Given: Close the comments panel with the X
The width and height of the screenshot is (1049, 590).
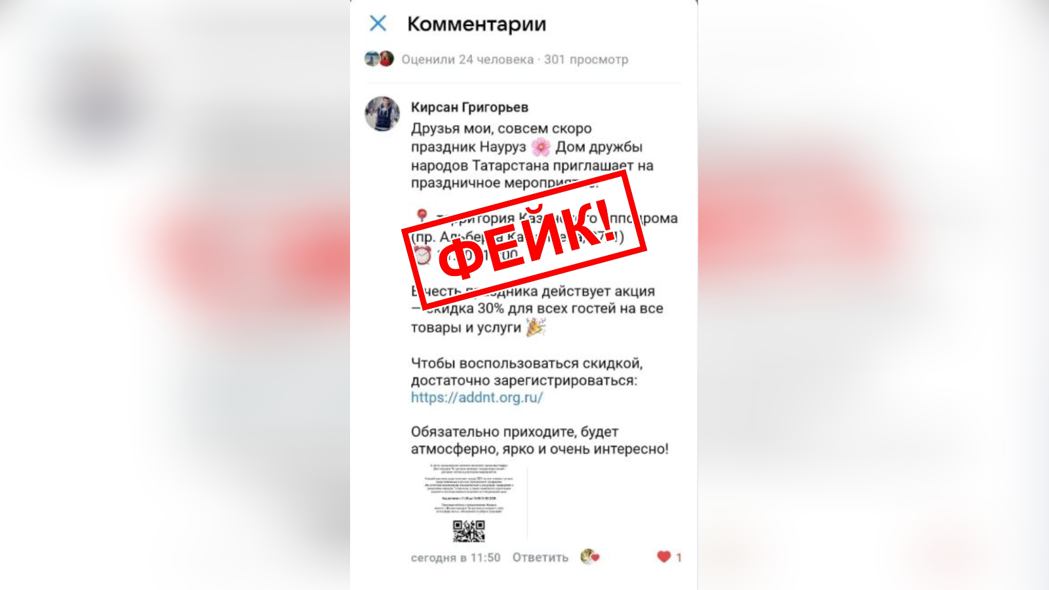Looking at the screenshot, I should (378, 24).
